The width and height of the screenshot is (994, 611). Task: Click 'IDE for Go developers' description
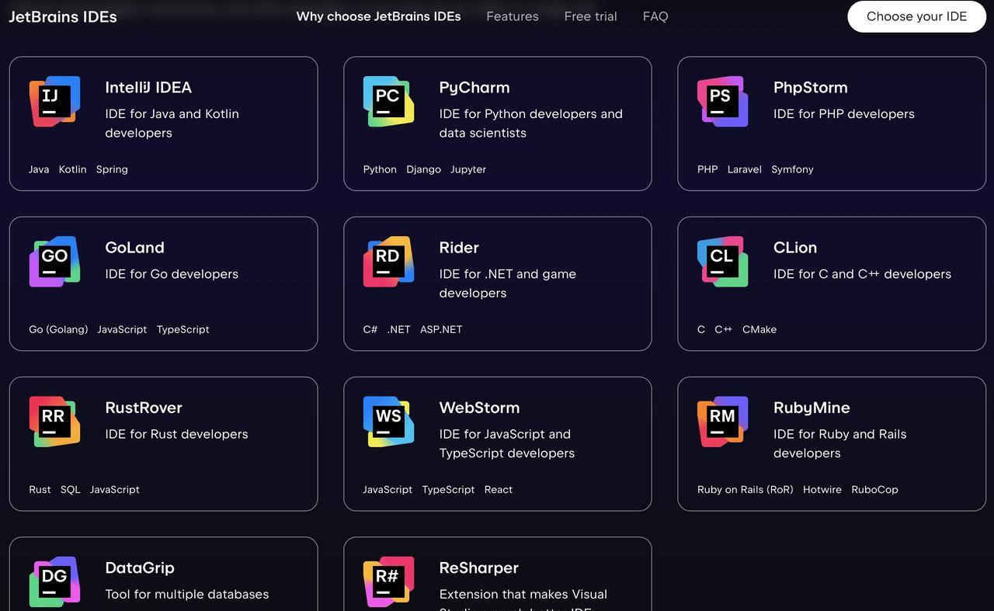[x=172, y=274]
